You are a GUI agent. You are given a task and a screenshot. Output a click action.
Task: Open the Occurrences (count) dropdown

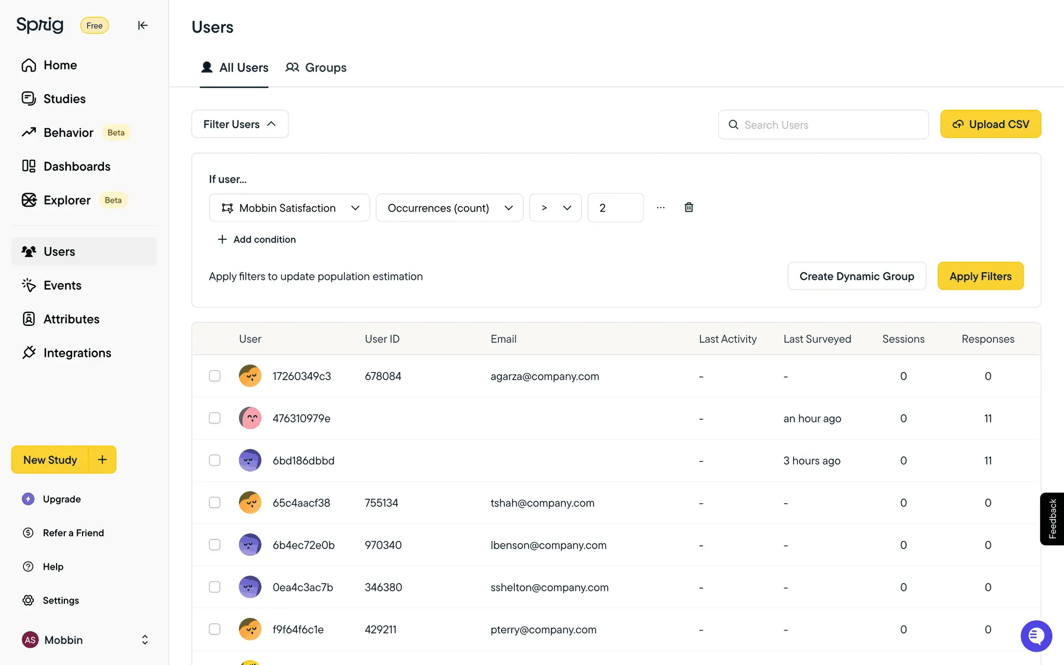449,208
